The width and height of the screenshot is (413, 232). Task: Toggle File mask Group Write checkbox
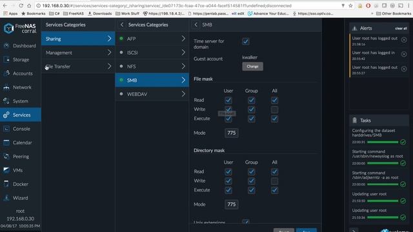251,110
